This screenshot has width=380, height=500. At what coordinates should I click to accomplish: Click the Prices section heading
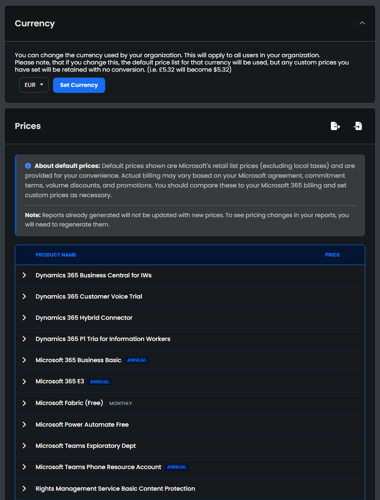pos(28,126)
